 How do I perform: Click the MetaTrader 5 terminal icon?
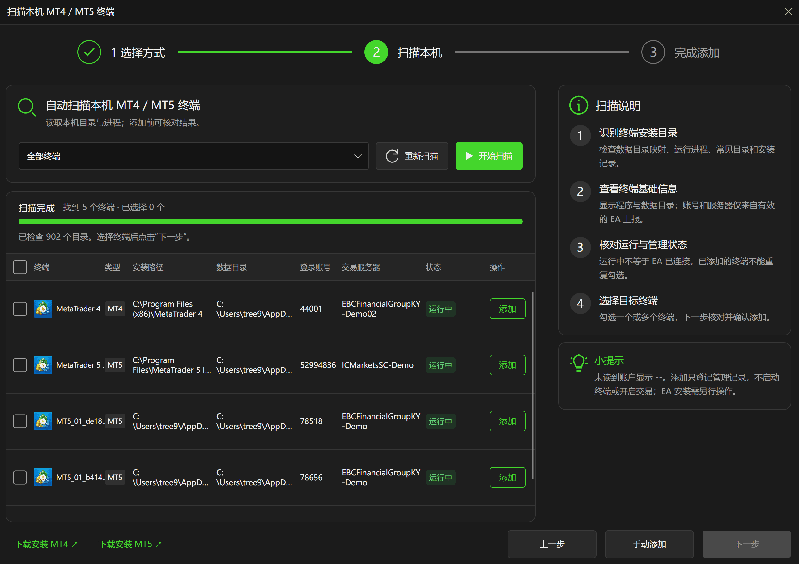point(43,365)
